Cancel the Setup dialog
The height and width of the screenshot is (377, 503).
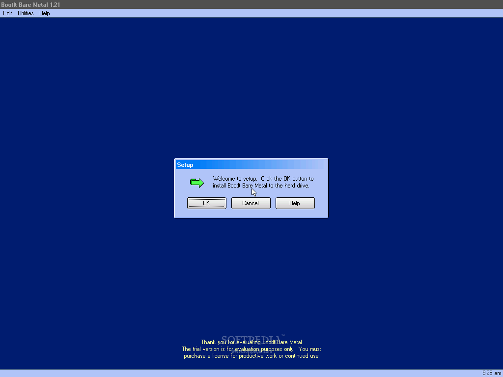251,203
